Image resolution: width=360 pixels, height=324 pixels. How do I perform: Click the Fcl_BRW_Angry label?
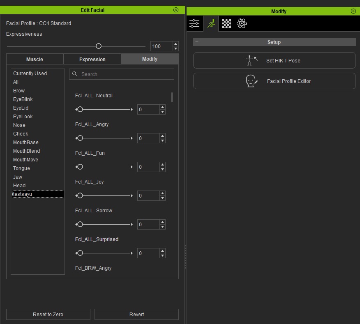[x=93, y=268]
